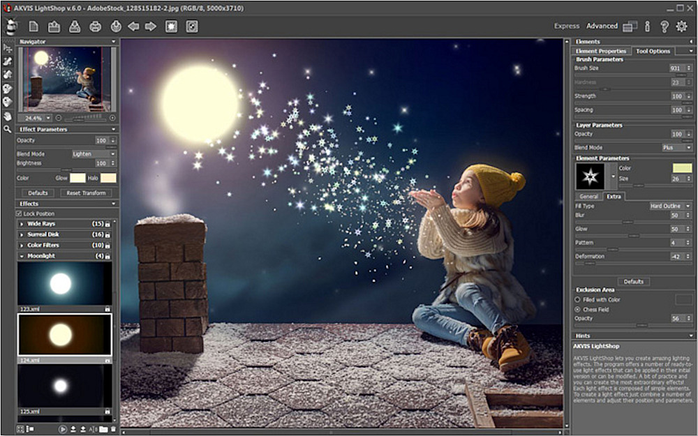Click the Redo right arrow icon
Image resolution: width=698 pixels, height=436 pixels.
tap(150, 27)
